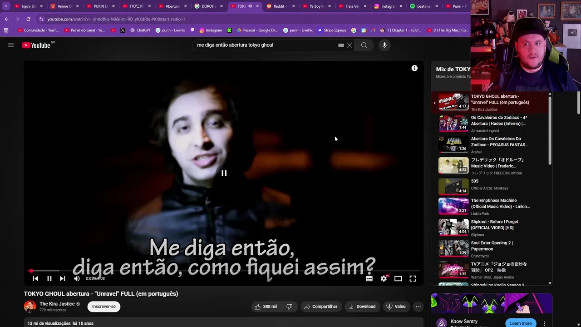Toggle subtitles/closed captions in the player

[369, 278]
